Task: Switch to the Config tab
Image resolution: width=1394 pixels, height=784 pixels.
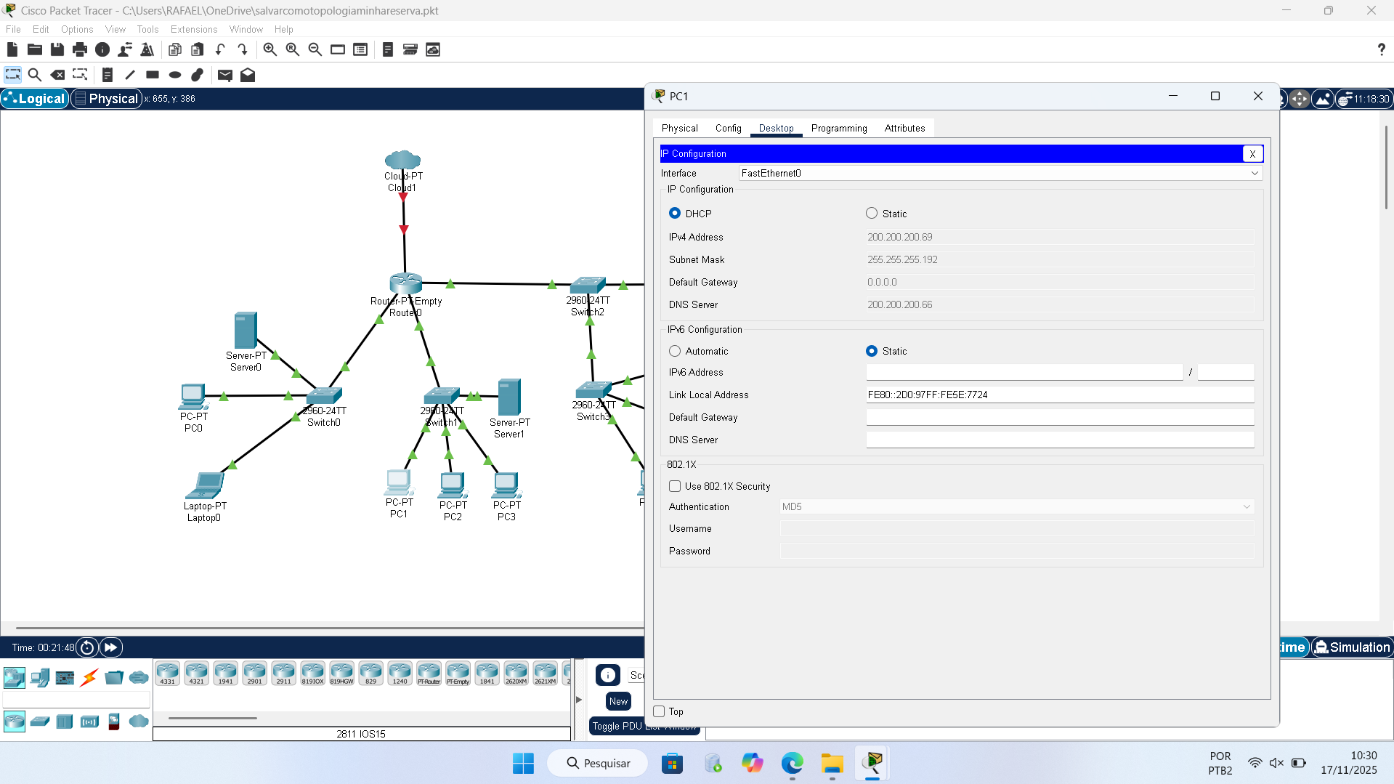Action: click(x=728, y=128)
